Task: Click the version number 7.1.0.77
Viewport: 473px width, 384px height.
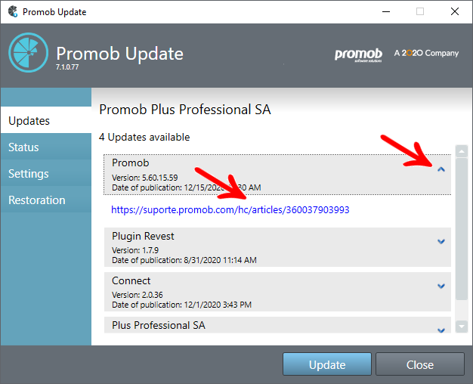Action: click(67, 67)
